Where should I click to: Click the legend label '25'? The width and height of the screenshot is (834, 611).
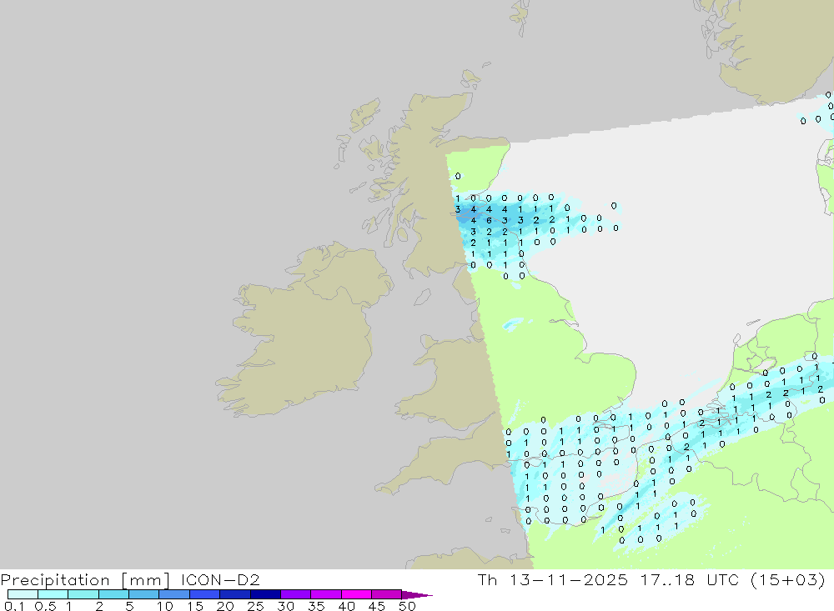pyautogui.click(x=255, y=606)
